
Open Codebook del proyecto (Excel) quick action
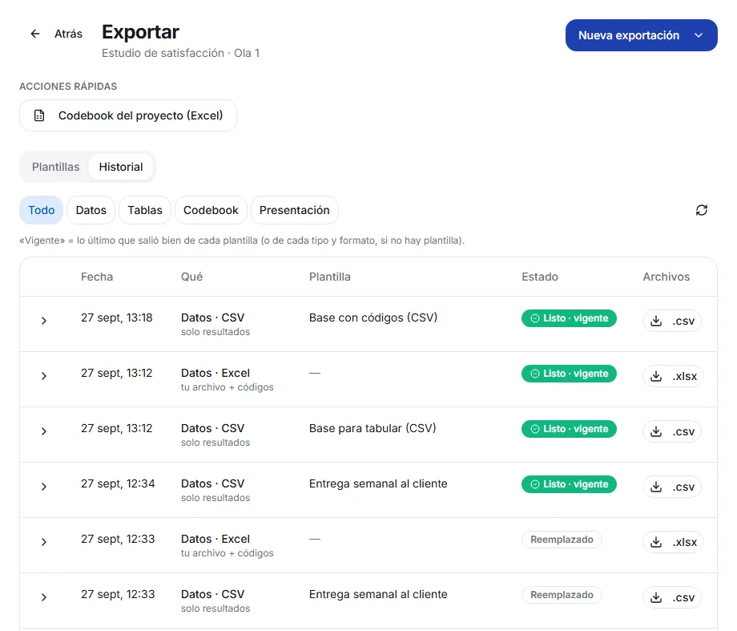point(128,115)
